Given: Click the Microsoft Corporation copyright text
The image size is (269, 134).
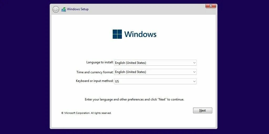Looking at the screenshot, I should [x=86, y=113].
